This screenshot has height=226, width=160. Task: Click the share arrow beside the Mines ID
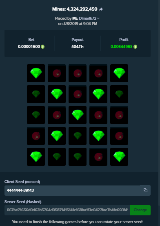[x=101, y=9]
